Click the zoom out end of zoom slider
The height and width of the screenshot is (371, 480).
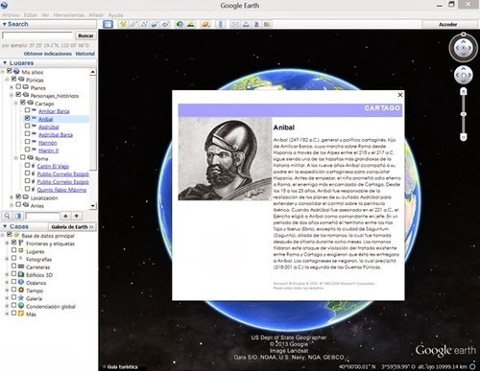click(464, 137)
